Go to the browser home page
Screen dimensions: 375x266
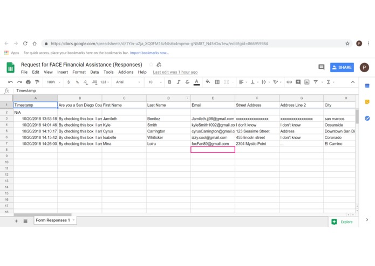point(35,44)
